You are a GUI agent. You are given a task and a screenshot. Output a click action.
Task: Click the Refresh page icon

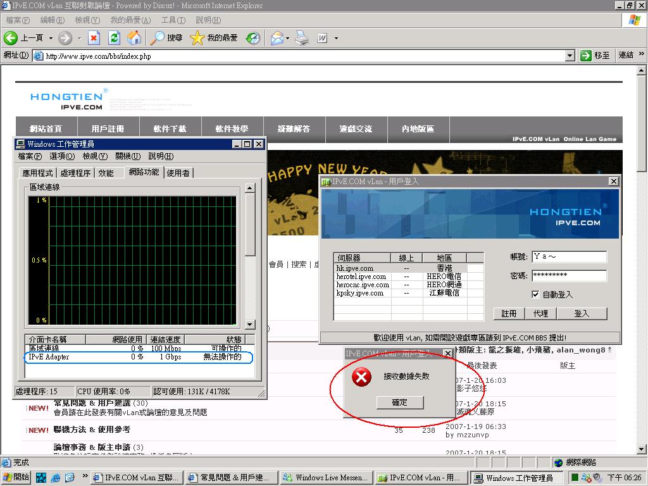coord(114,38)
